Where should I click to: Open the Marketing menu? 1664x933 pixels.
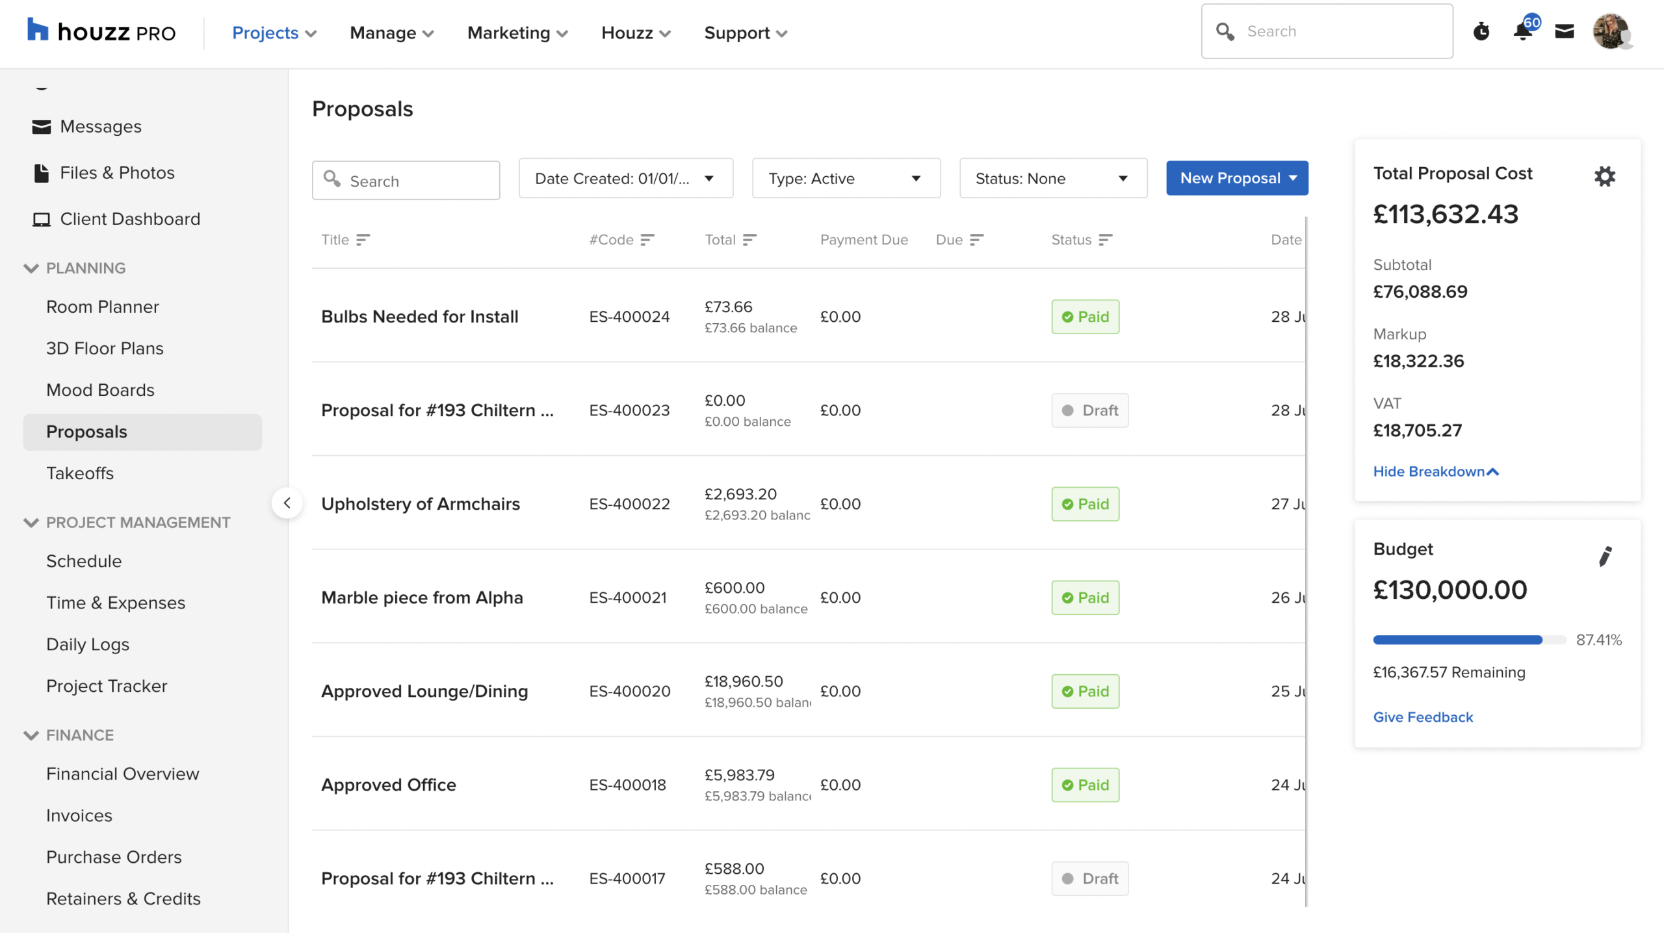point(517,33)
